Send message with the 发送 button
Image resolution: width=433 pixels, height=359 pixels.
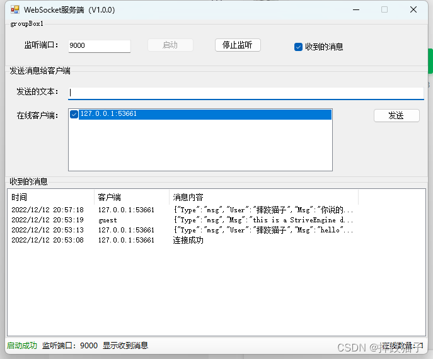click(396, 116)
